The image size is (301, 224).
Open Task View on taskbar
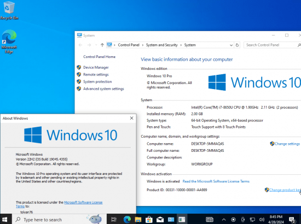(114, 220)
